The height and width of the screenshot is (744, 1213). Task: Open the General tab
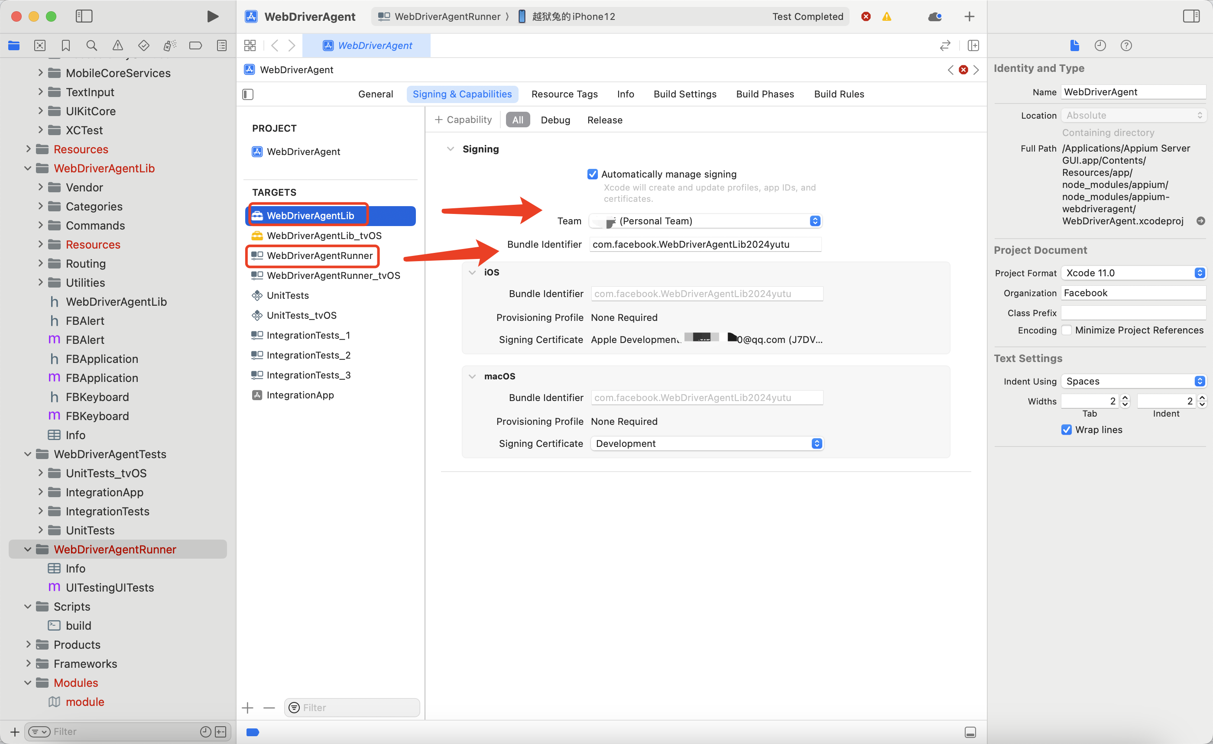coord(376,94)
